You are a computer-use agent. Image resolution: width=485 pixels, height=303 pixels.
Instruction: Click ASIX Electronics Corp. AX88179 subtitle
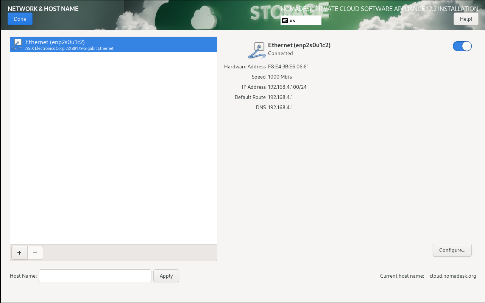click(69, 48)
